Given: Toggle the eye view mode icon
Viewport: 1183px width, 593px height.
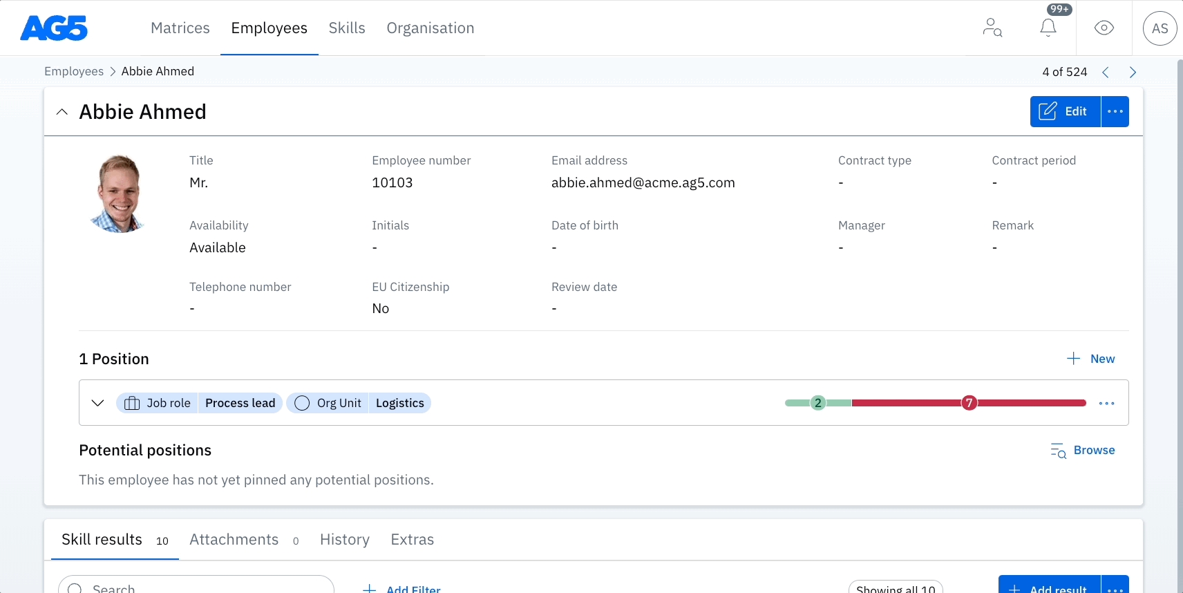Looking at the screenshot, I should (x=1104, y=28).
